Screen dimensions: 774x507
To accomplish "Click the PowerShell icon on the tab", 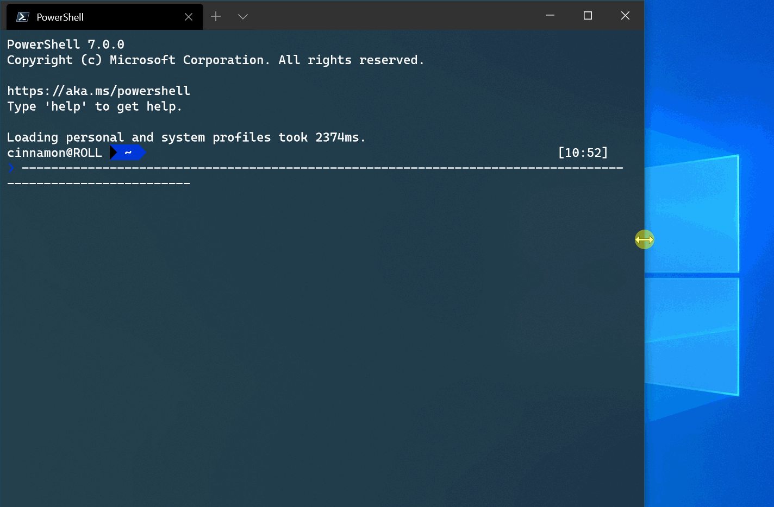I will (22, 17).
